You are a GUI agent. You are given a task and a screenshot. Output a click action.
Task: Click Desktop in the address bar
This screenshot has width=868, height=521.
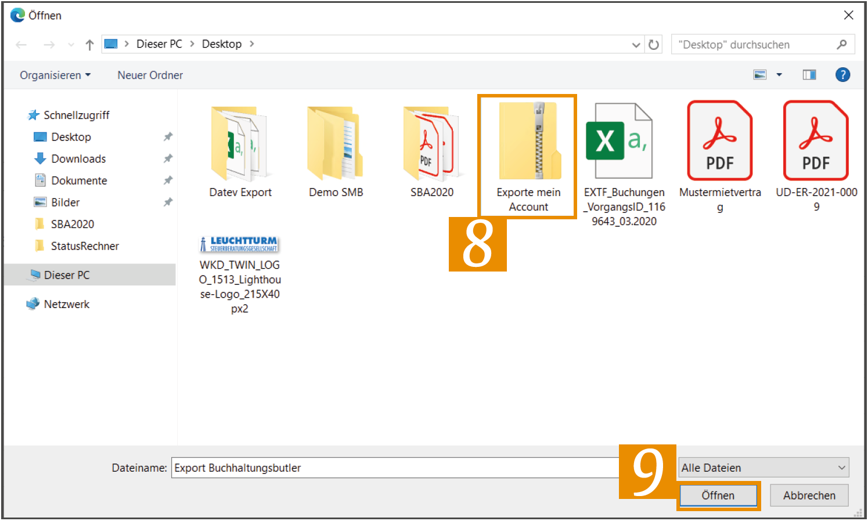pyautogui.click(x=222, y=44)
